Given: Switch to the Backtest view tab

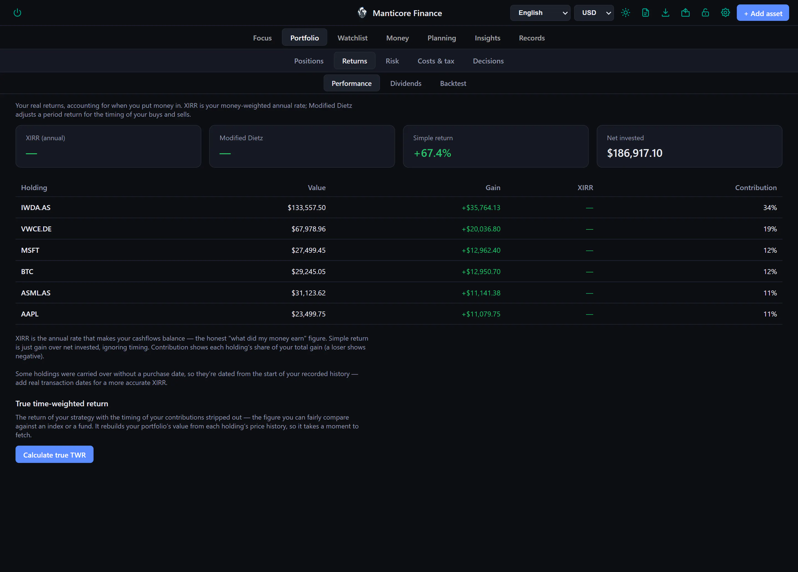Looking at the screenshot, I should [453, 83].
